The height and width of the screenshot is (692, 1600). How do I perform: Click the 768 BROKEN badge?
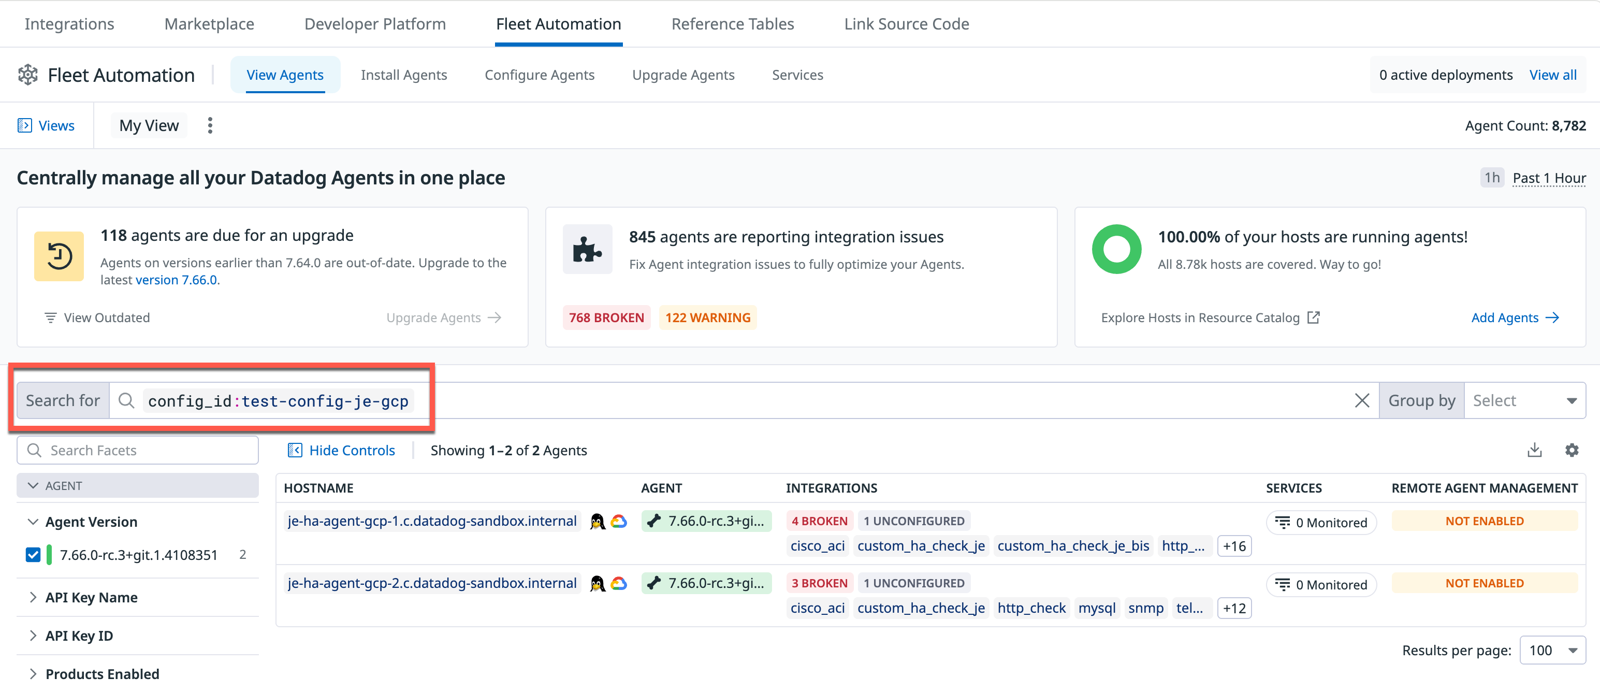click(606, 318)
